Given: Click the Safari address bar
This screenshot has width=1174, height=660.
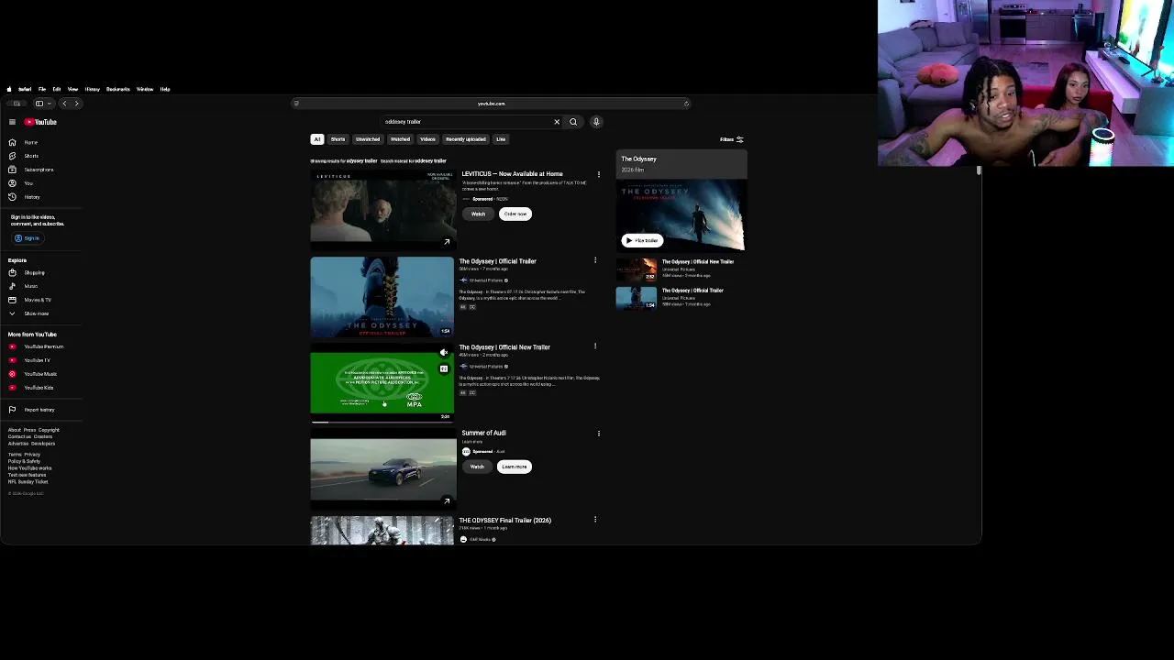Looking at the screenshot, I should (491, 104).
